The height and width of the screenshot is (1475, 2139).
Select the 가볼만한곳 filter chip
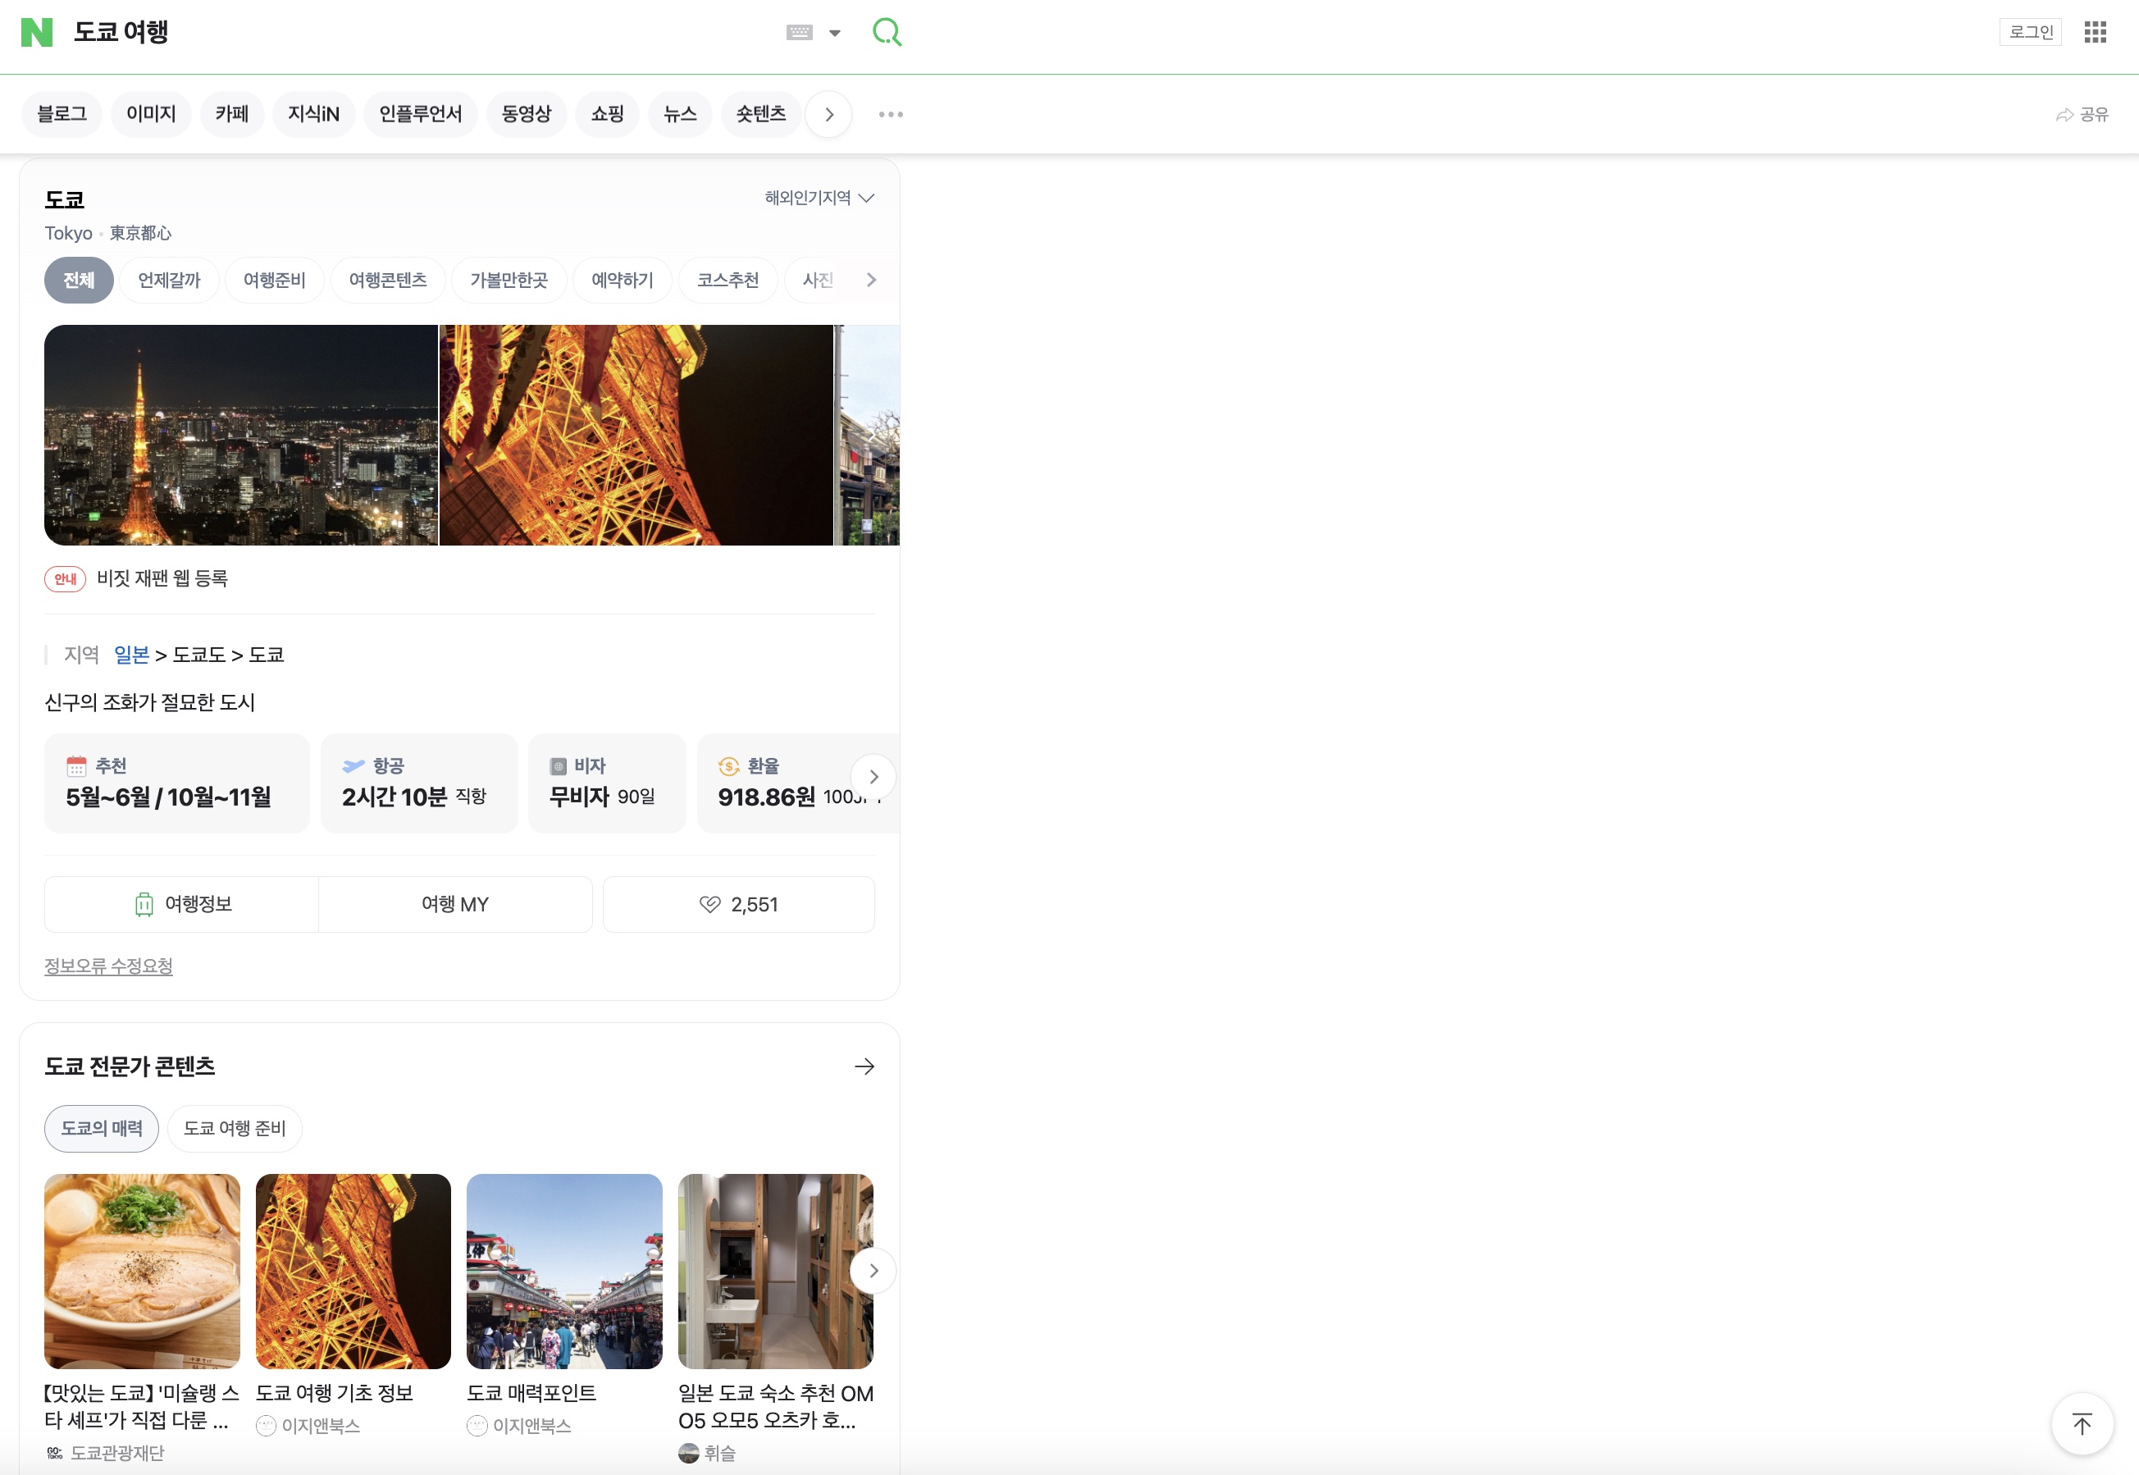click(509, 279)
